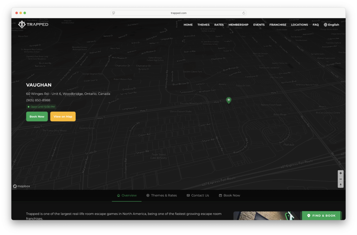The image size is (357, 235).
Task: Click the Trapped logo icon
Action: pyautogui.click(x=22, y=24)
